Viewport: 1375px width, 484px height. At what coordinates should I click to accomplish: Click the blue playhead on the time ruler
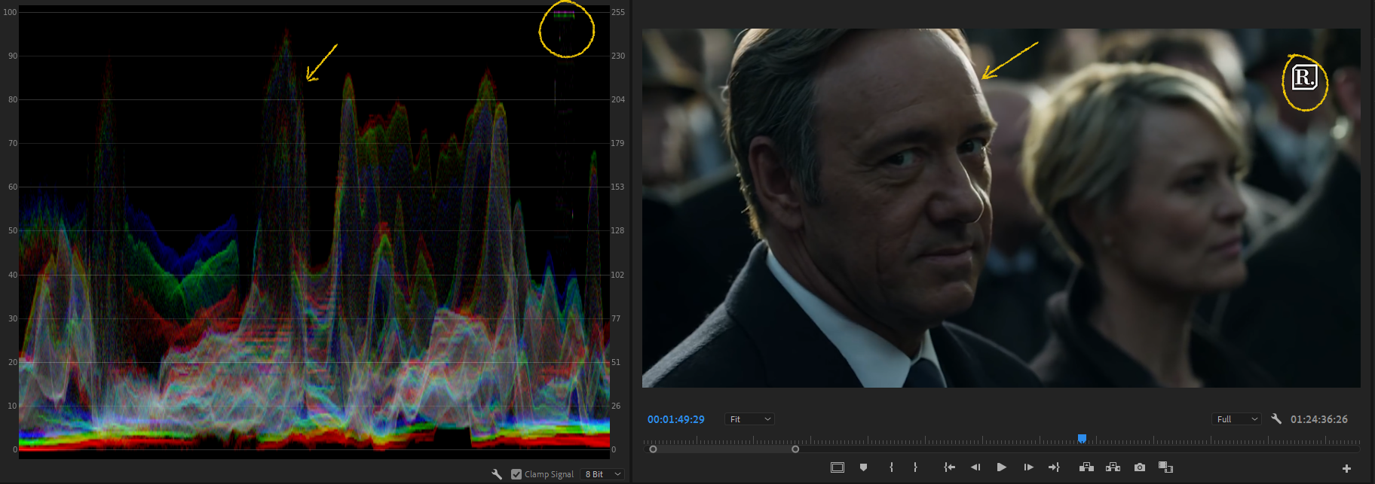tap(1082, 438)
